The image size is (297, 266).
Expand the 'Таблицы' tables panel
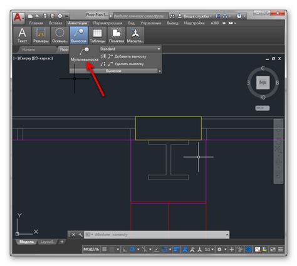(x=98, y=35)
